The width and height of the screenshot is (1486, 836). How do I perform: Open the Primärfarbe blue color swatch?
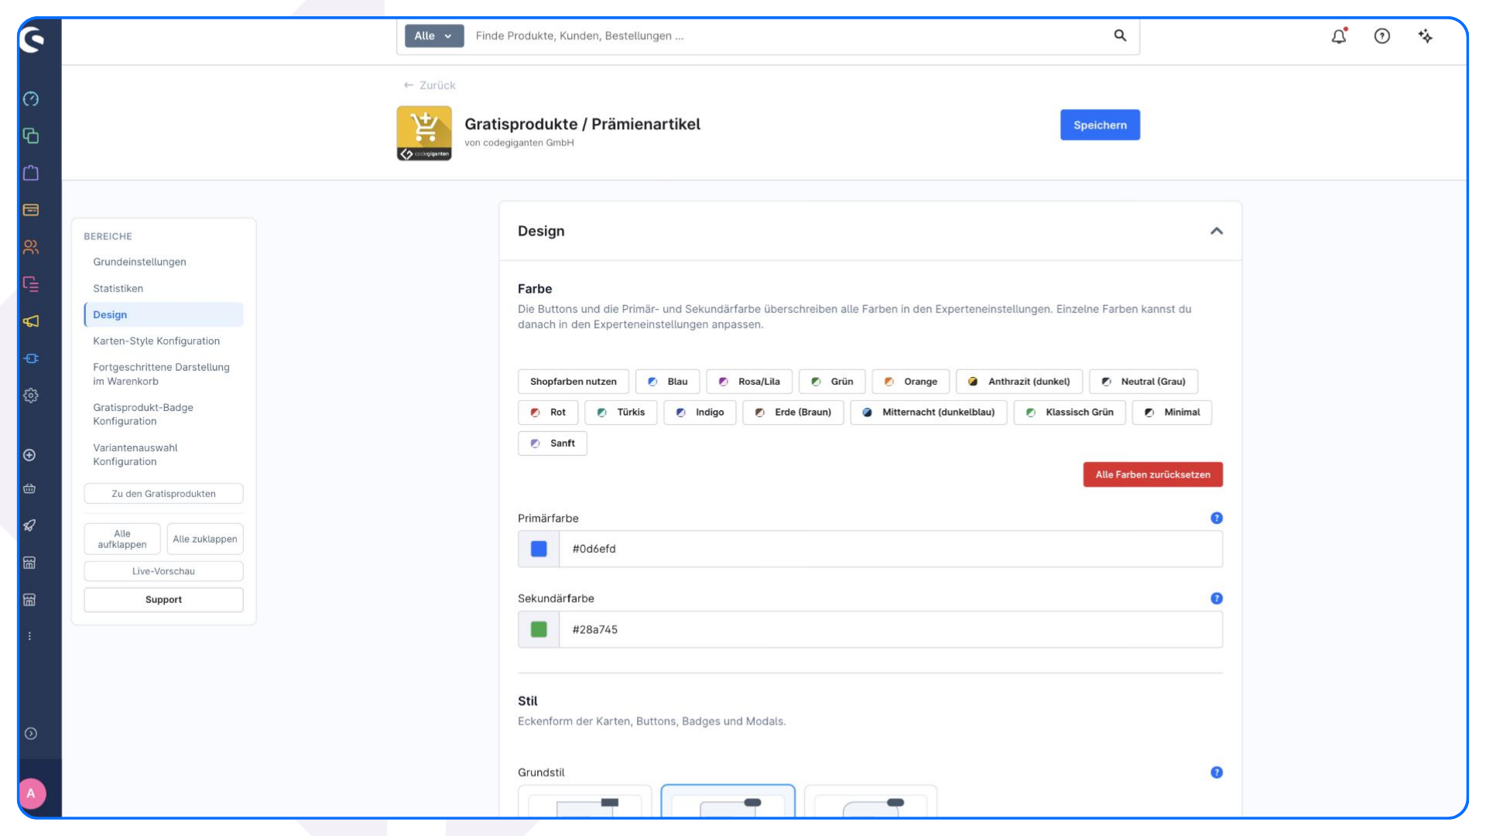click(x=539, y=549)
